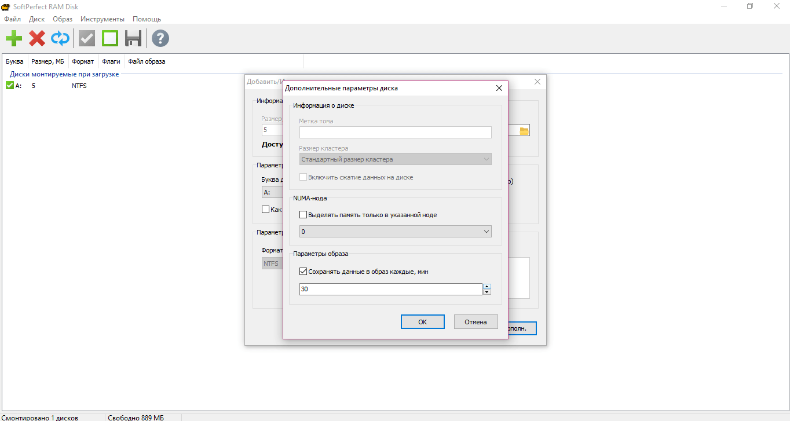Toggle the checkbox beside disk A: in the list

pos(10,86)
